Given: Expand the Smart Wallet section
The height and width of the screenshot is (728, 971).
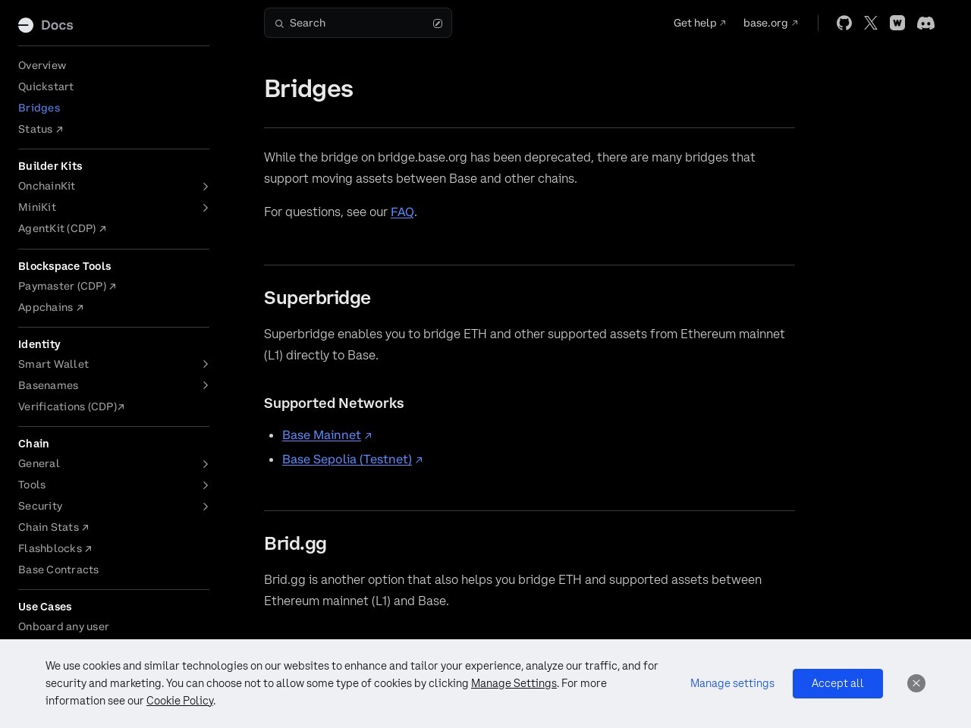Looking at the screenshot, I should click(x=205, y=365).
